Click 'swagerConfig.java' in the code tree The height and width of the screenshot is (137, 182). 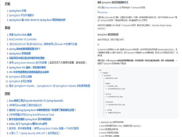click(x=114, y=113)
